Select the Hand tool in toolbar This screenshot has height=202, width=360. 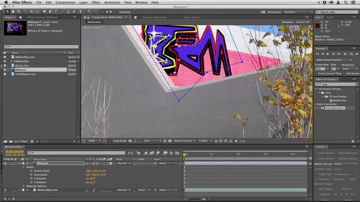(13, 12)
